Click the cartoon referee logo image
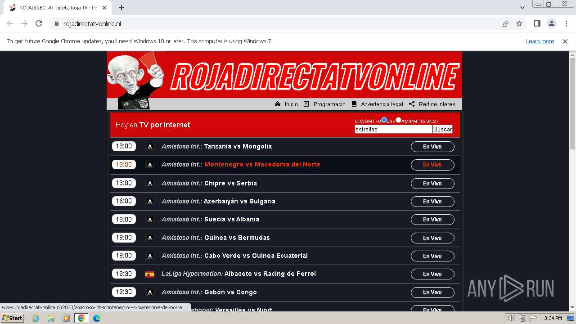The height and width of the screenshot is (324, 576). tap(135, 81)
